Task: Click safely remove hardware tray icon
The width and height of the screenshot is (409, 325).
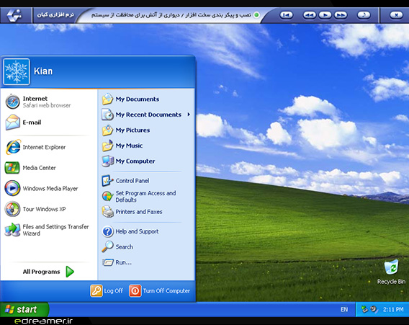Action: click(x=364, y=309)
